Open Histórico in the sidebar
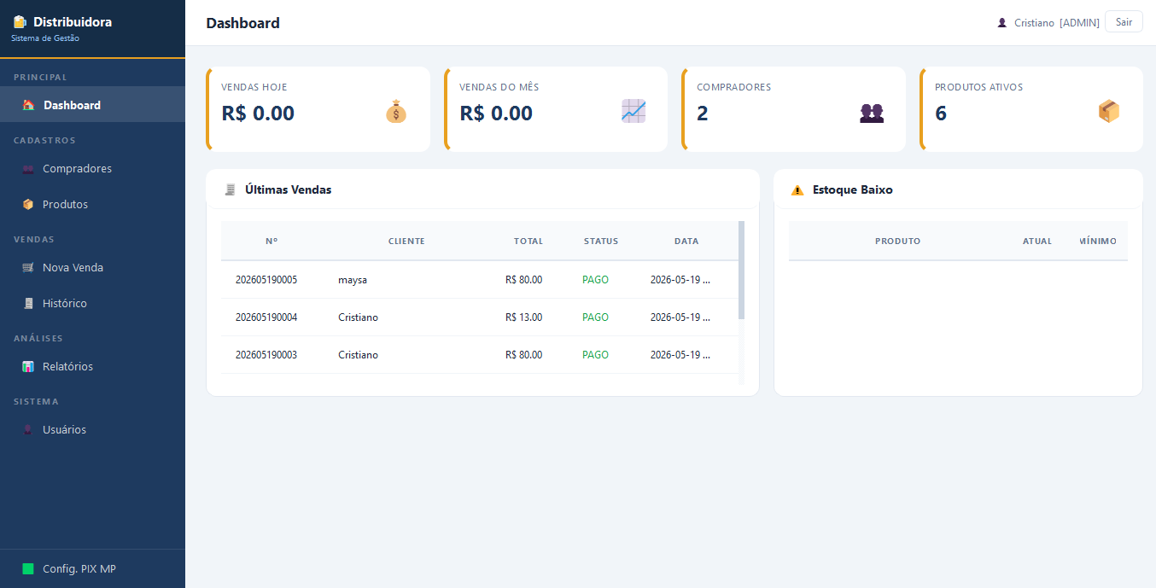 (92, 304)
